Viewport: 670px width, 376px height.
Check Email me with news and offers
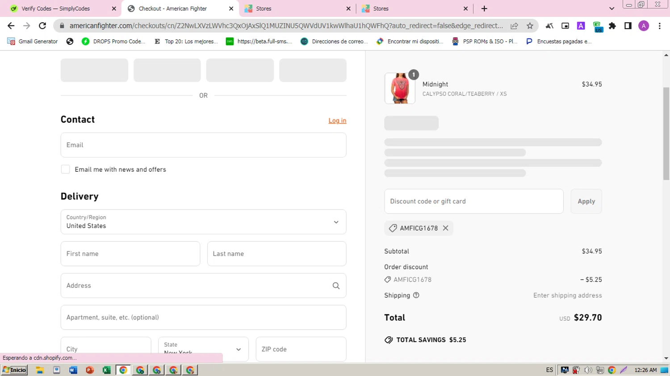pyautogui.click(x=65, y=169)
